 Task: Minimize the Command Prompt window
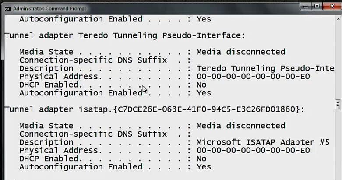click(306, 7)
